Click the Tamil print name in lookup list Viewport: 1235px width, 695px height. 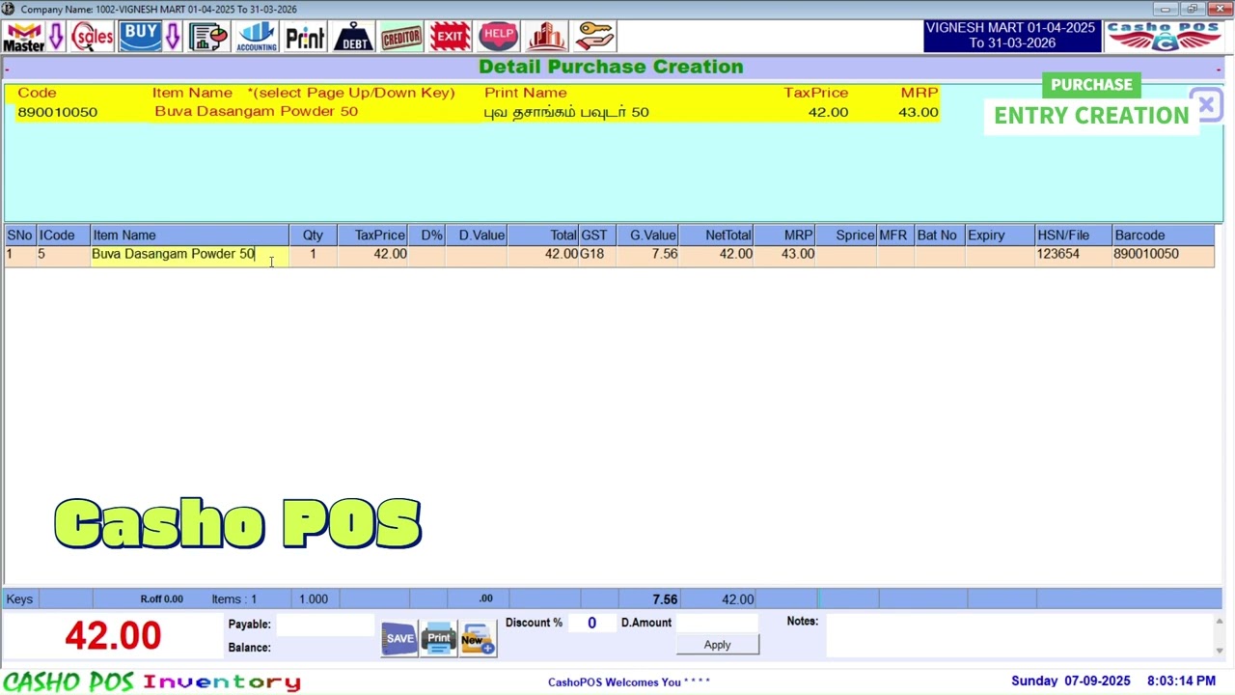pyautogui.click(x=566, y=112)
